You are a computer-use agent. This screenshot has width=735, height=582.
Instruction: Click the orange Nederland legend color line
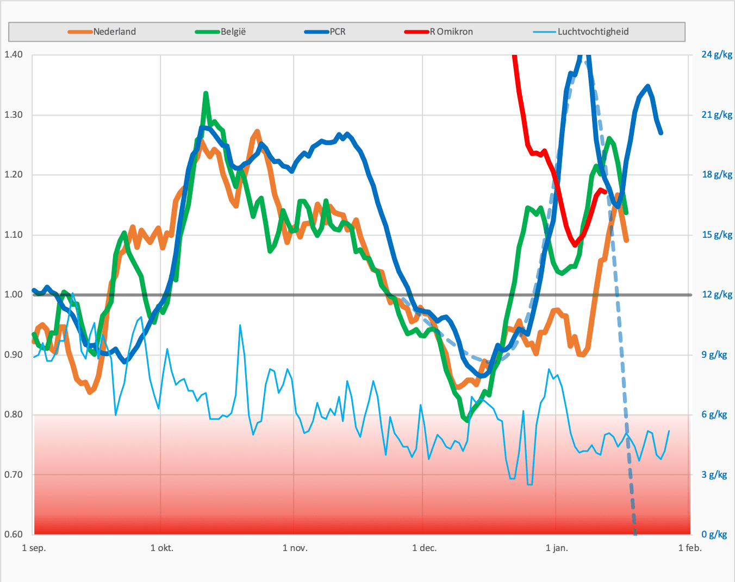[80, 32]
